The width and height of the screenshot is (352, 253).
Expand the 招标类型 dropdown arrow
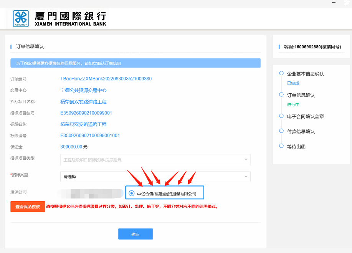point(246,177)
